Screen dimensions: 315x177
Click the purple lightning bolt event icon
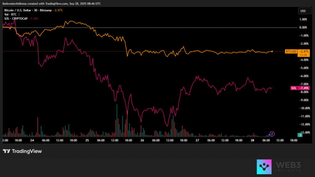(x=272, y=134)
